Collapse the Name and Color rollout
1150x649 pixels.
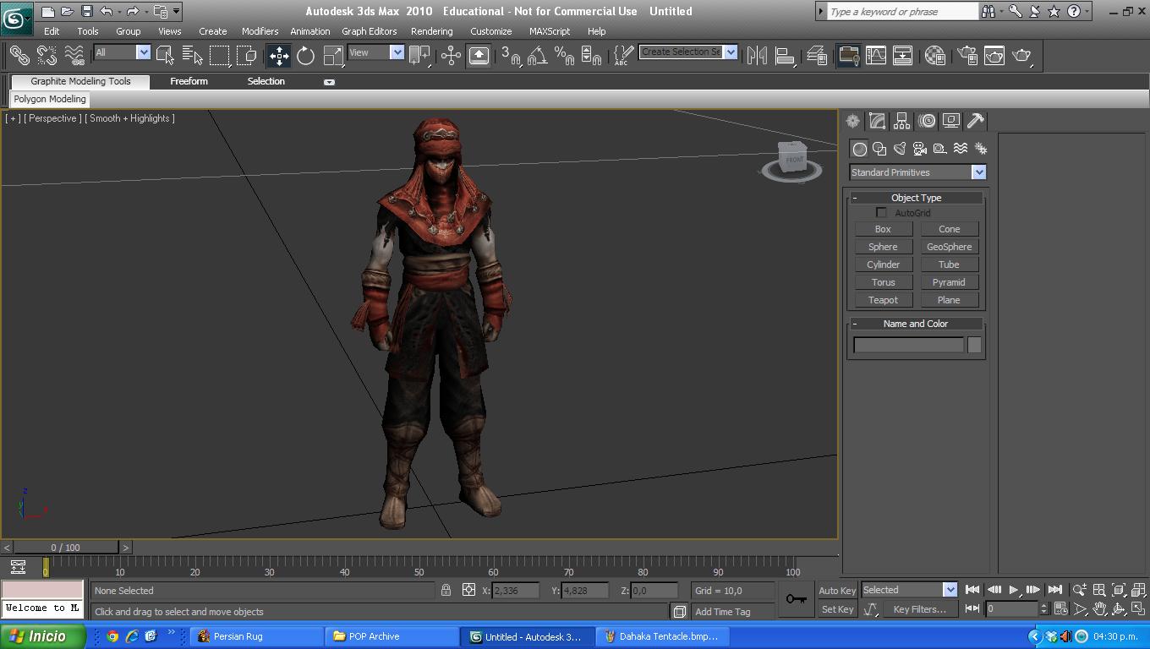coord(854,324)
